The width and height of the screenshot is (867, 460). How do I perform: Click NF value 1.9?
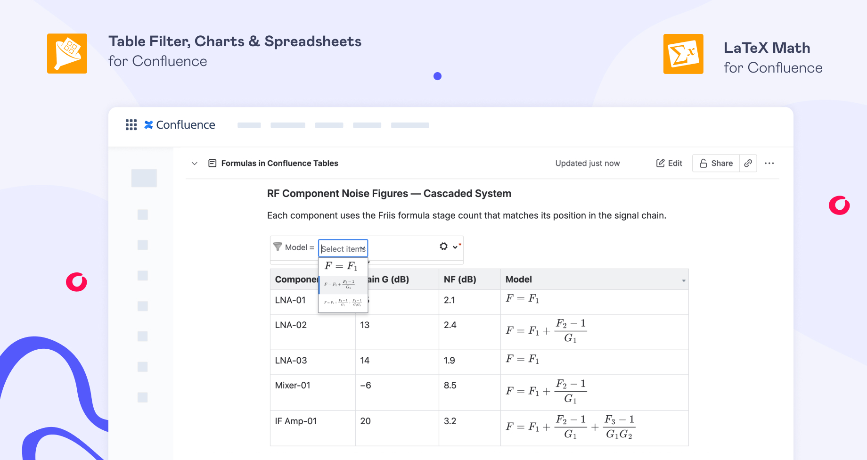449,361
